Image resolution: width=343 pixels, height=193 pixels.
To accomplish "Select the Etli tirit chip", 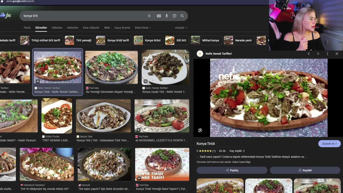I will point(177,40).
